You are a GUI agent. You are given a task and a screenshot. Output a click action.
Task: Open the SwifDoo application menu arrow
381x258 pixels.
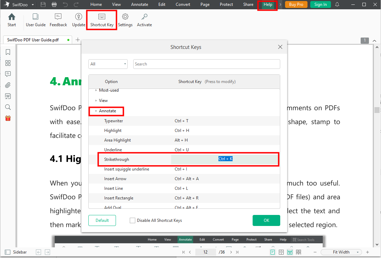[x=33, y=4]
